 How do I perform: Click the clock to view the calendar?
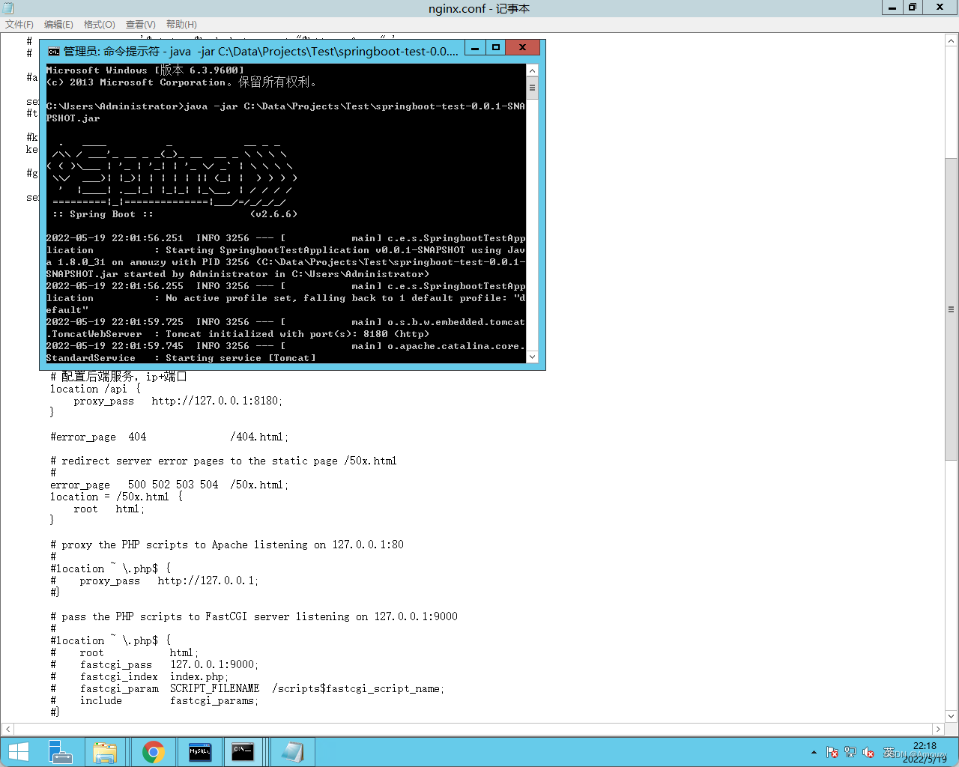click(x=925, y=751)
